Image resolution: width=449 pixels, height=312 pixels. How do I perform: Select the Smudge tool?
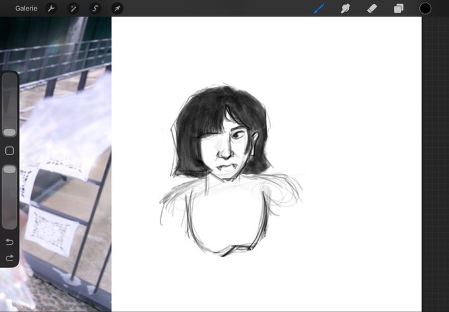point(345,9)
